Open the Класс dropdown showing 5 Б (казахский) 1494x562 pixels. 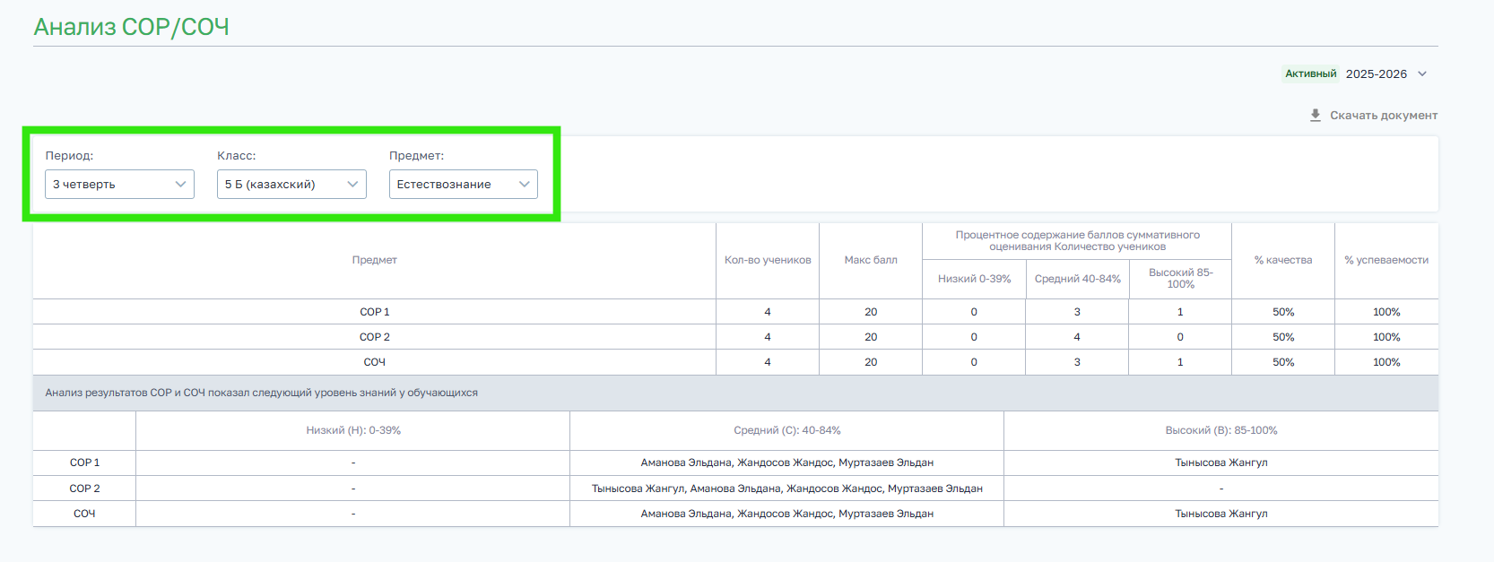tap(291, 184)
